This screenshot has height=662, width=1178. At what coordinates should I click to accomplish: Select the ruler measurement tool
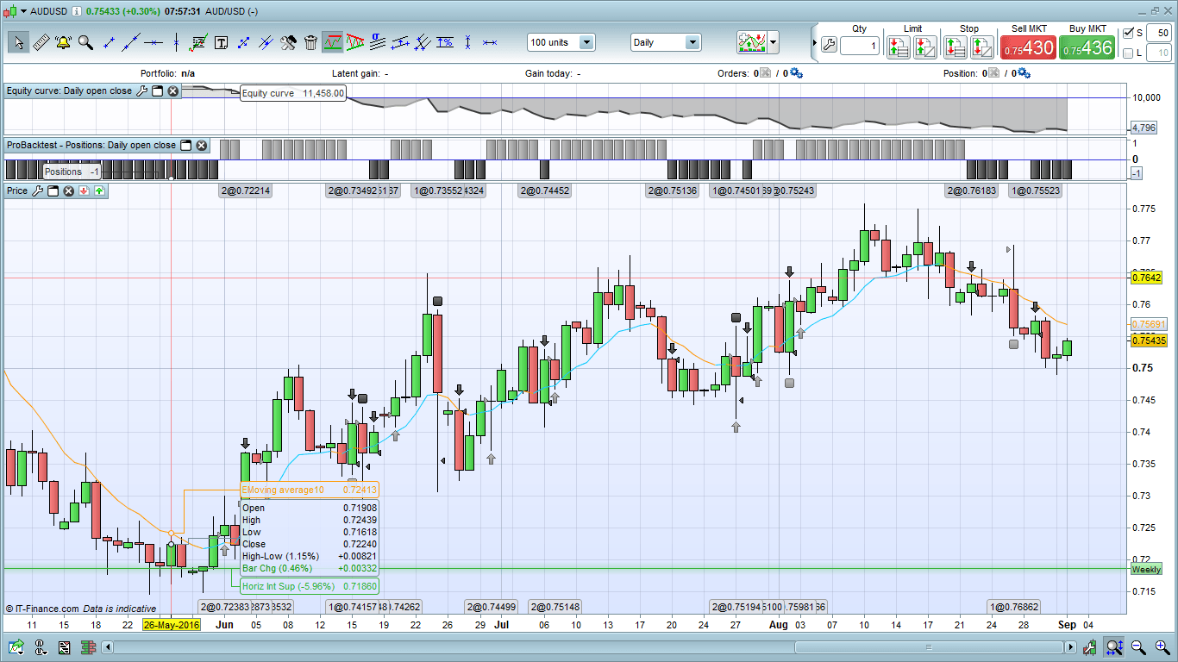[x=41, y=42]
